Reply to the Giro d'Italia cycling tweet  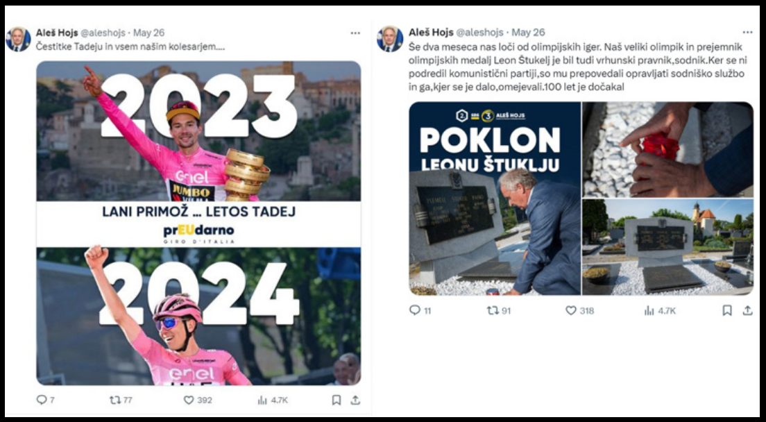coord(41,400)
